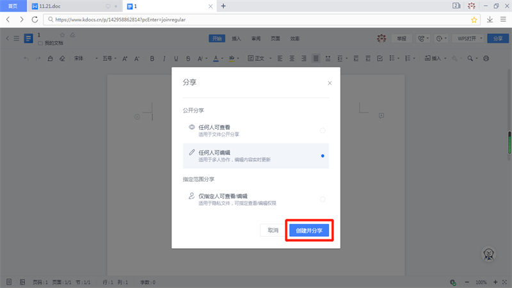Close the tab titled 1

click(x=211, y=6)
